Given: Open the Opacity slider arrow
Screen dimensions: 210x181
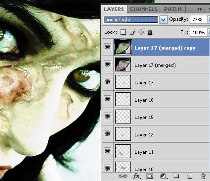Looking at the screenshot, I should 209,20.
